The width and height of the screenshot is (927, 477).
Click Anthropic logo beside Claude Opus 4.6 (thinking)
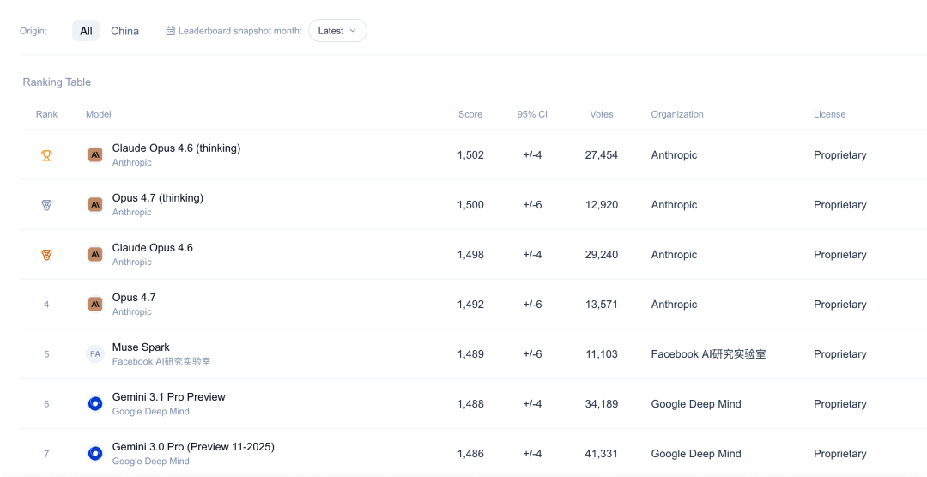coord(95,155)
